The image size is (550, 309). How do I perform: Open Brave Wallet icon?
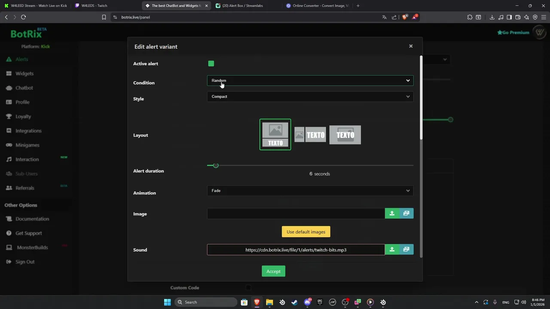pos(518,17)
